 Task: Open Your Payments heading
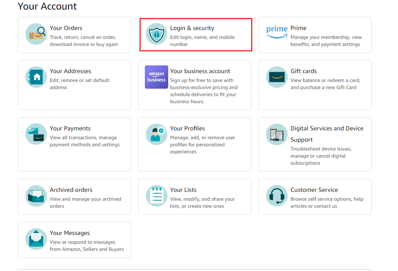click(x=70, y=128)
